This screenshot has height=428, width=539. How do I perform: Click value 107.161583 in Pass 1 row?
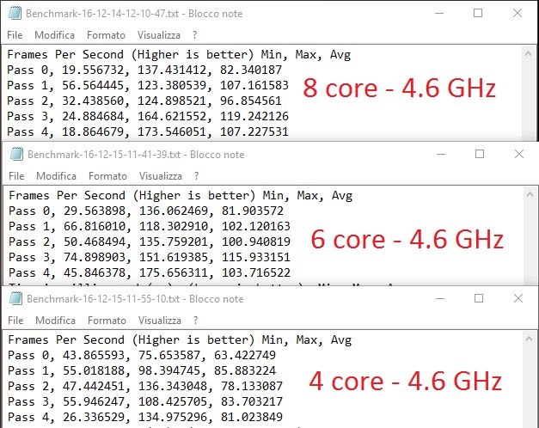[x=254, y=86]
